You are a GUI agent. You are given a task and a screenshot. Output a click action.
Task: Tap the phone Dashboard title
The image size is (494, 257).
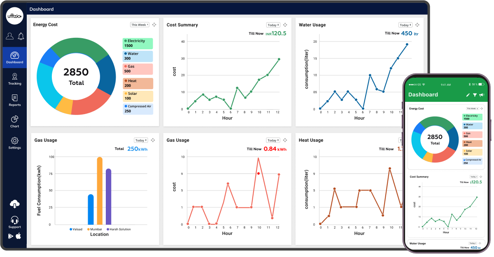[x=423, y=94]
